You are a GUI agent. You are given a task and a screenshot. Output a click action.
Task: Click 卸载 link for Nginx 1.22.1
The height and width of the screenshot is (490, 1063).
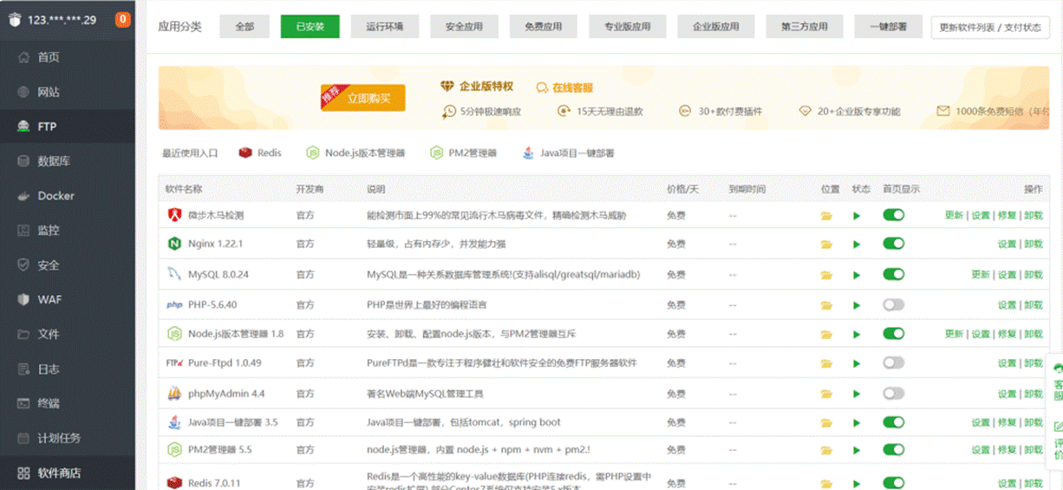[x=1034, y=245]
